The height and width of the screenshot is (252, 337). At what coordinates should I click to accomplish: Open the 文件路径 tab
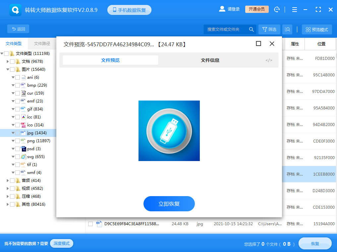[x=43, y=43]
